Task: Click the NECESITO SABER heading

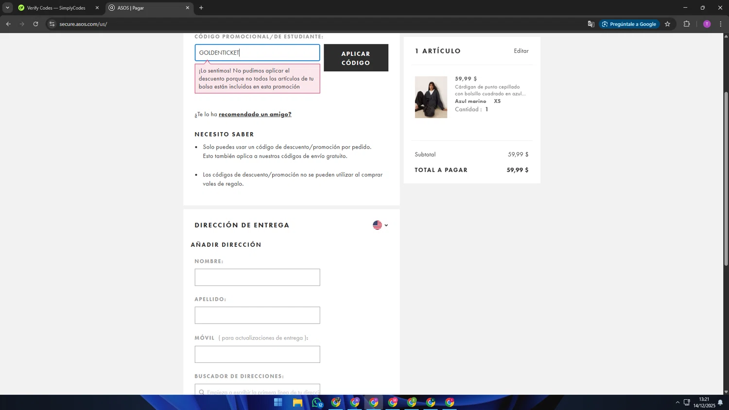Action: (x=224, y=134)
